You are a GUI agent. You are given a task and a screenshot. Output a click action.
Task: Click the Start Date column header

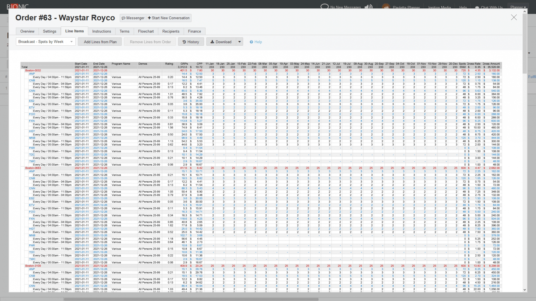pyautogui.click(x=81, y=64)
